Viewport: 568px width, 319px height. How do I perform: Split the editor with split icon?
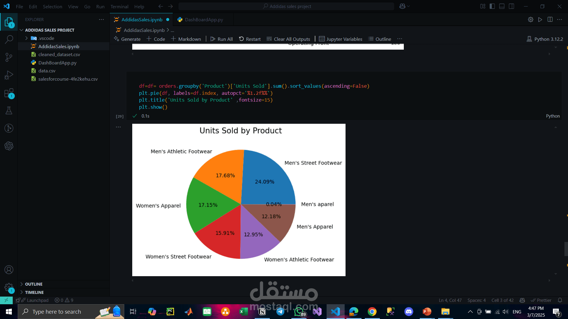pyautogui.click(x=550, y=19)
